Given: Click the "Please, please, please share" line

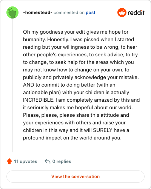Looking at the screenshot, I should tap(76, 115).
